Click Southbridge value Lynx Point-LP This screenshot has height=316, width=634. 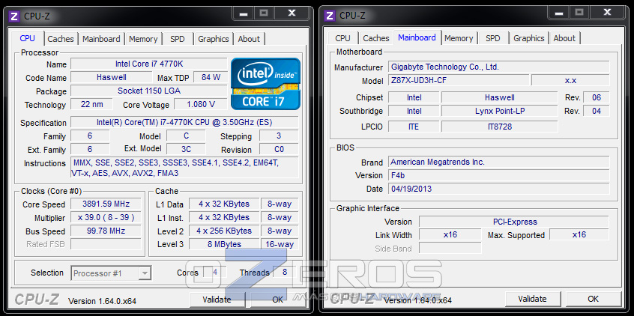tap(500, 111)
